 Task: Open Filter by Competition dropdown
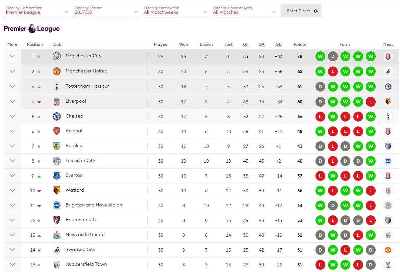coord(37,10)
